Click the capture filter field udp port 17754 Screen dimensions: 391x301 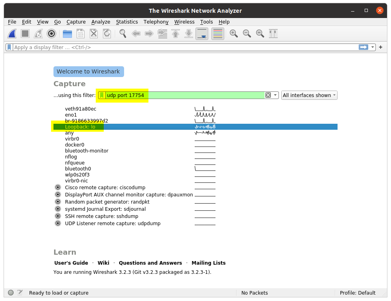click(x=184, y=95)
